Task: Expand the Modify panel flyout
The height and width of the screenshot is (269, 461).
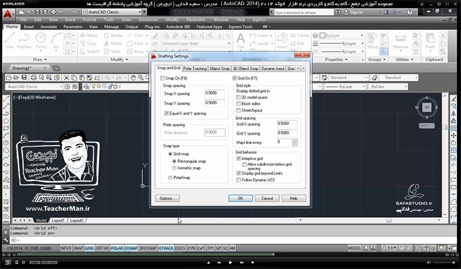Action: tap(119, 59)
